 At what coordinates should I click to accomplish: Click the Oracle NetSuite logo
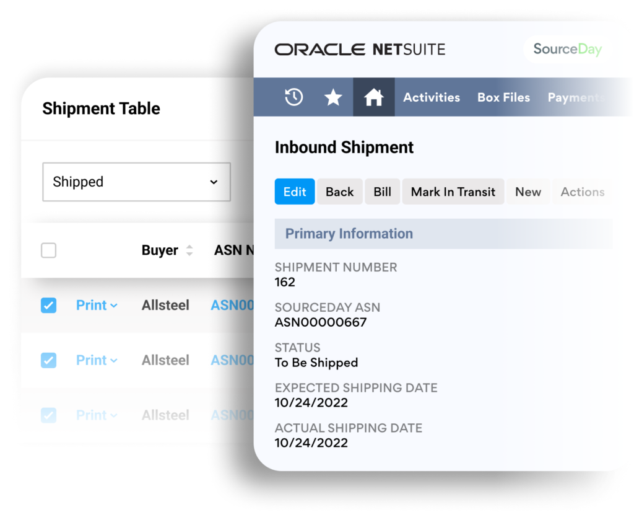coord(360,50)
